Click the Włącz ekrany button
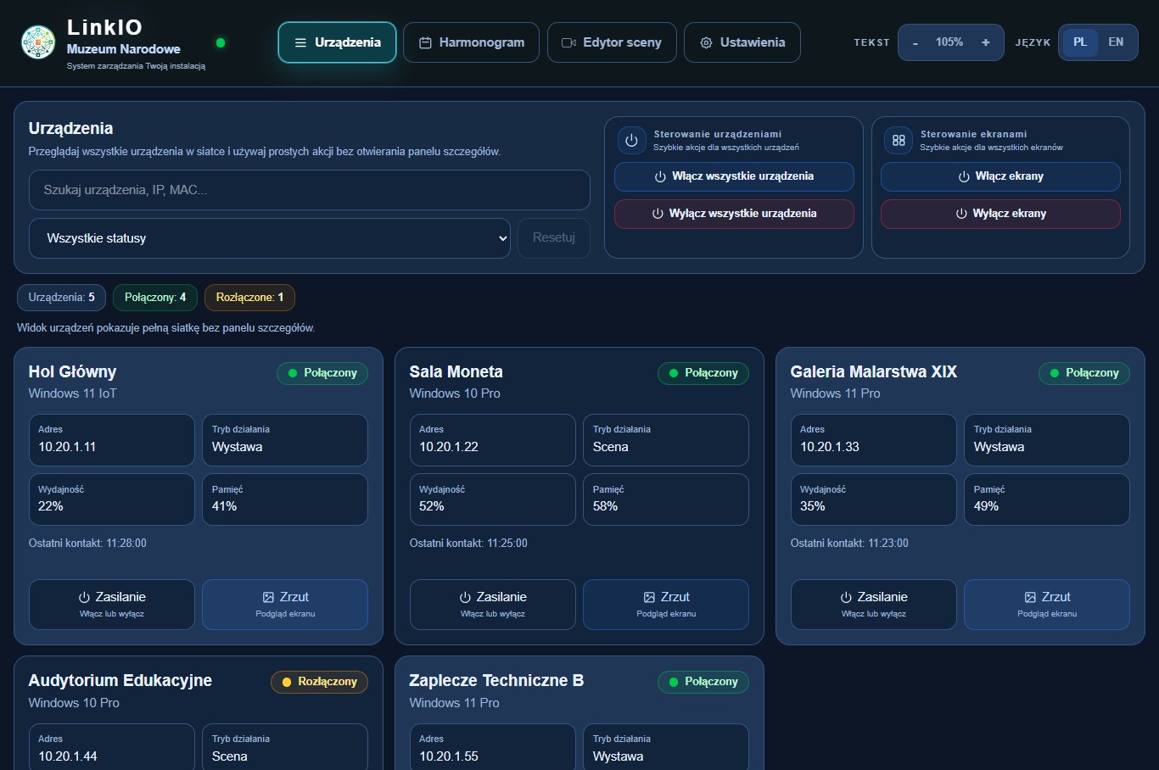Image resolution: width=1159 pixels, height=770 pixels. pos(1000,176)
